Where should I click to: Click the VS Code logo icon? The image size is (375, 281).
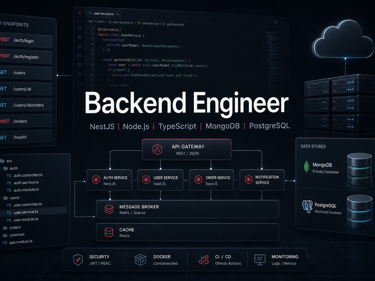tap(79, 13)
